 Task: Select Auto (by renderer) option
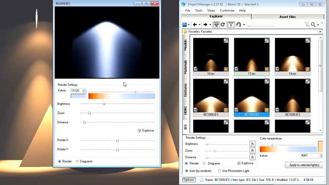[186, 171]
